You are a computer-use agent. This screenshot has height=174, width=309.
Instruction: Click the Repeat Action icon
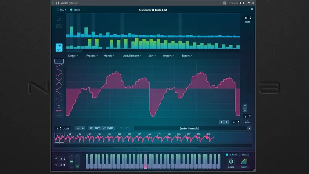[x=59, y=20]
